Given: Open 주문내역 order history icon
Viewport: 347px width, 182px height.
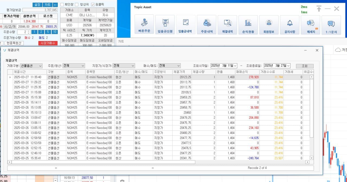Looking at the screenshot, I should [x=207, y=25].
